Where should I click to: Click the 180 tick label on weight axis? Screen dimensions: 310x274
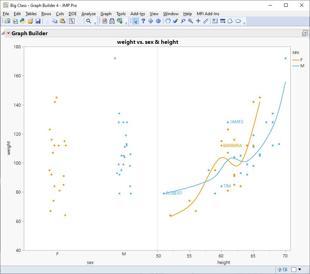coord(17,47)
